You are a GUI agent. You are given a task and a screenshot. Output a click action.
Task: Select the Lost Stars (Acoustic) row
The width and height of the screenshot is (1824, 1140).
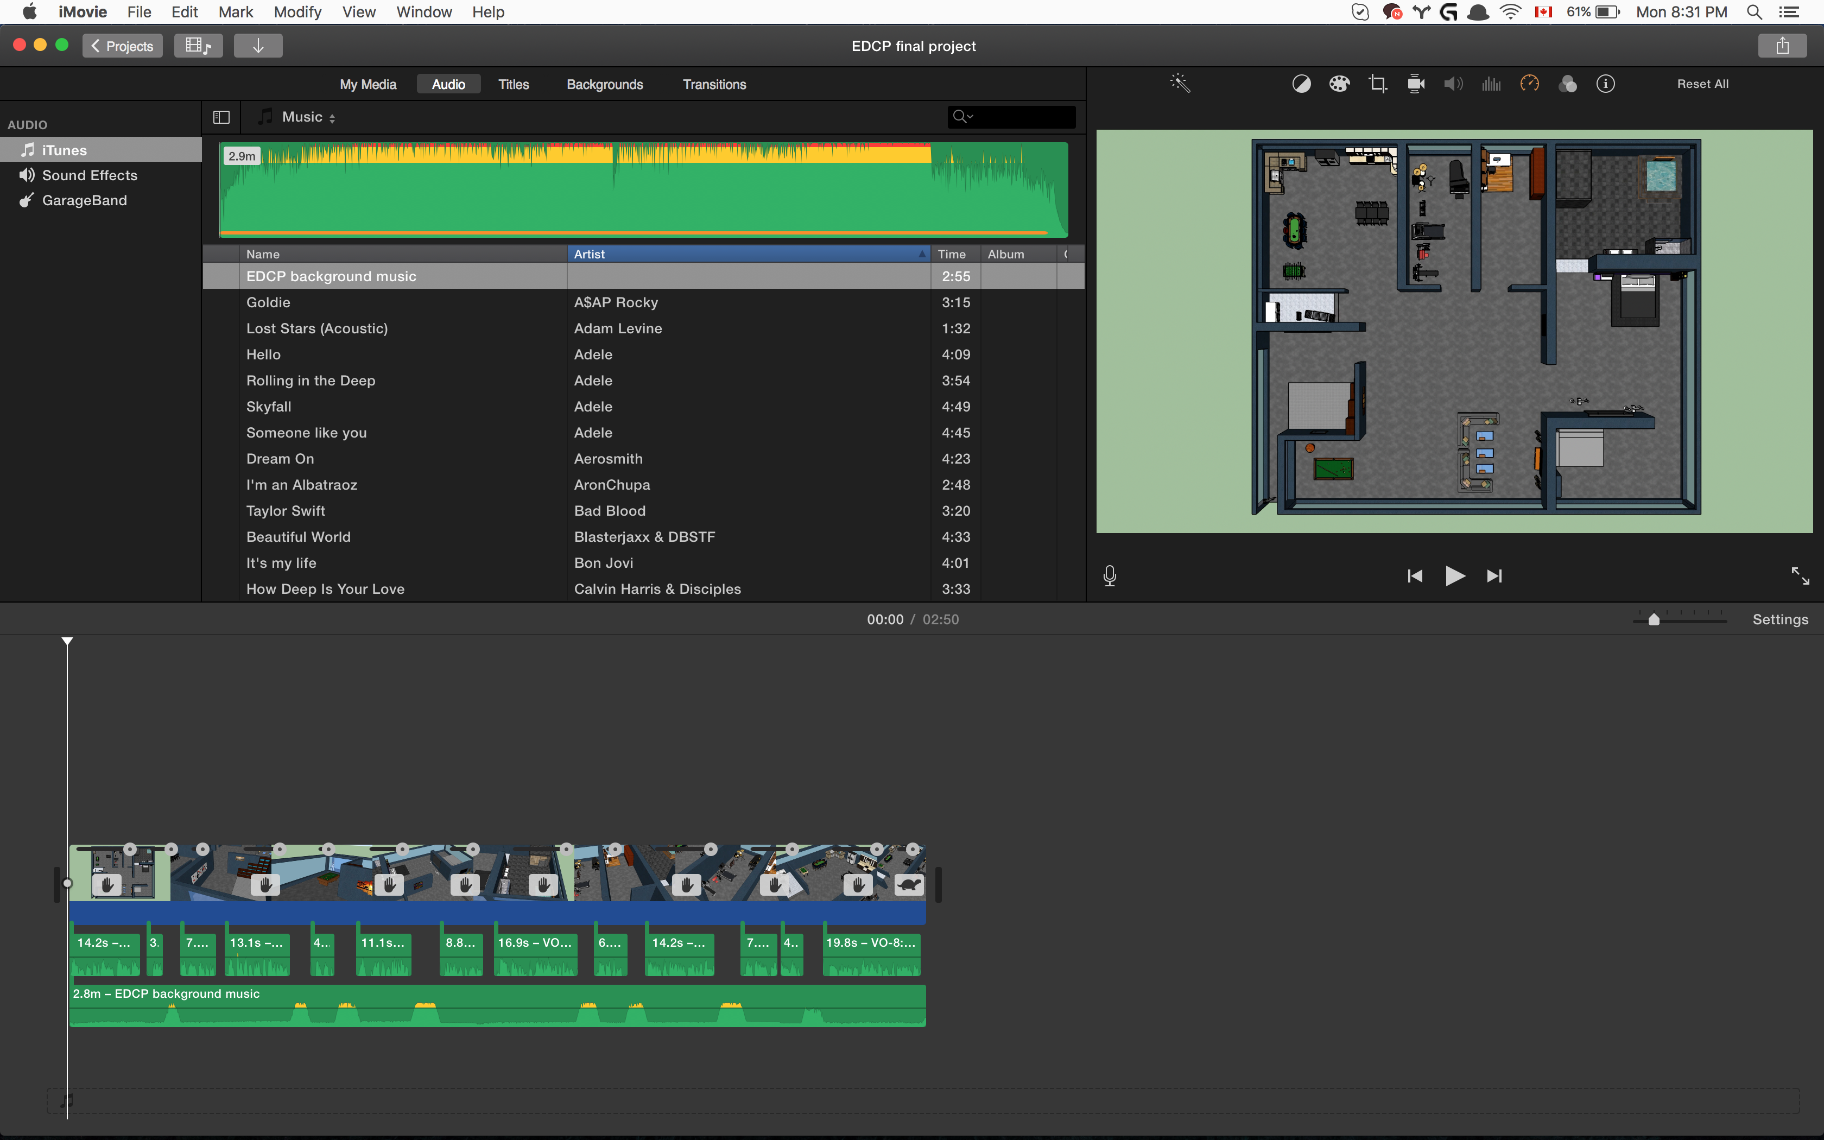[644, 328]
